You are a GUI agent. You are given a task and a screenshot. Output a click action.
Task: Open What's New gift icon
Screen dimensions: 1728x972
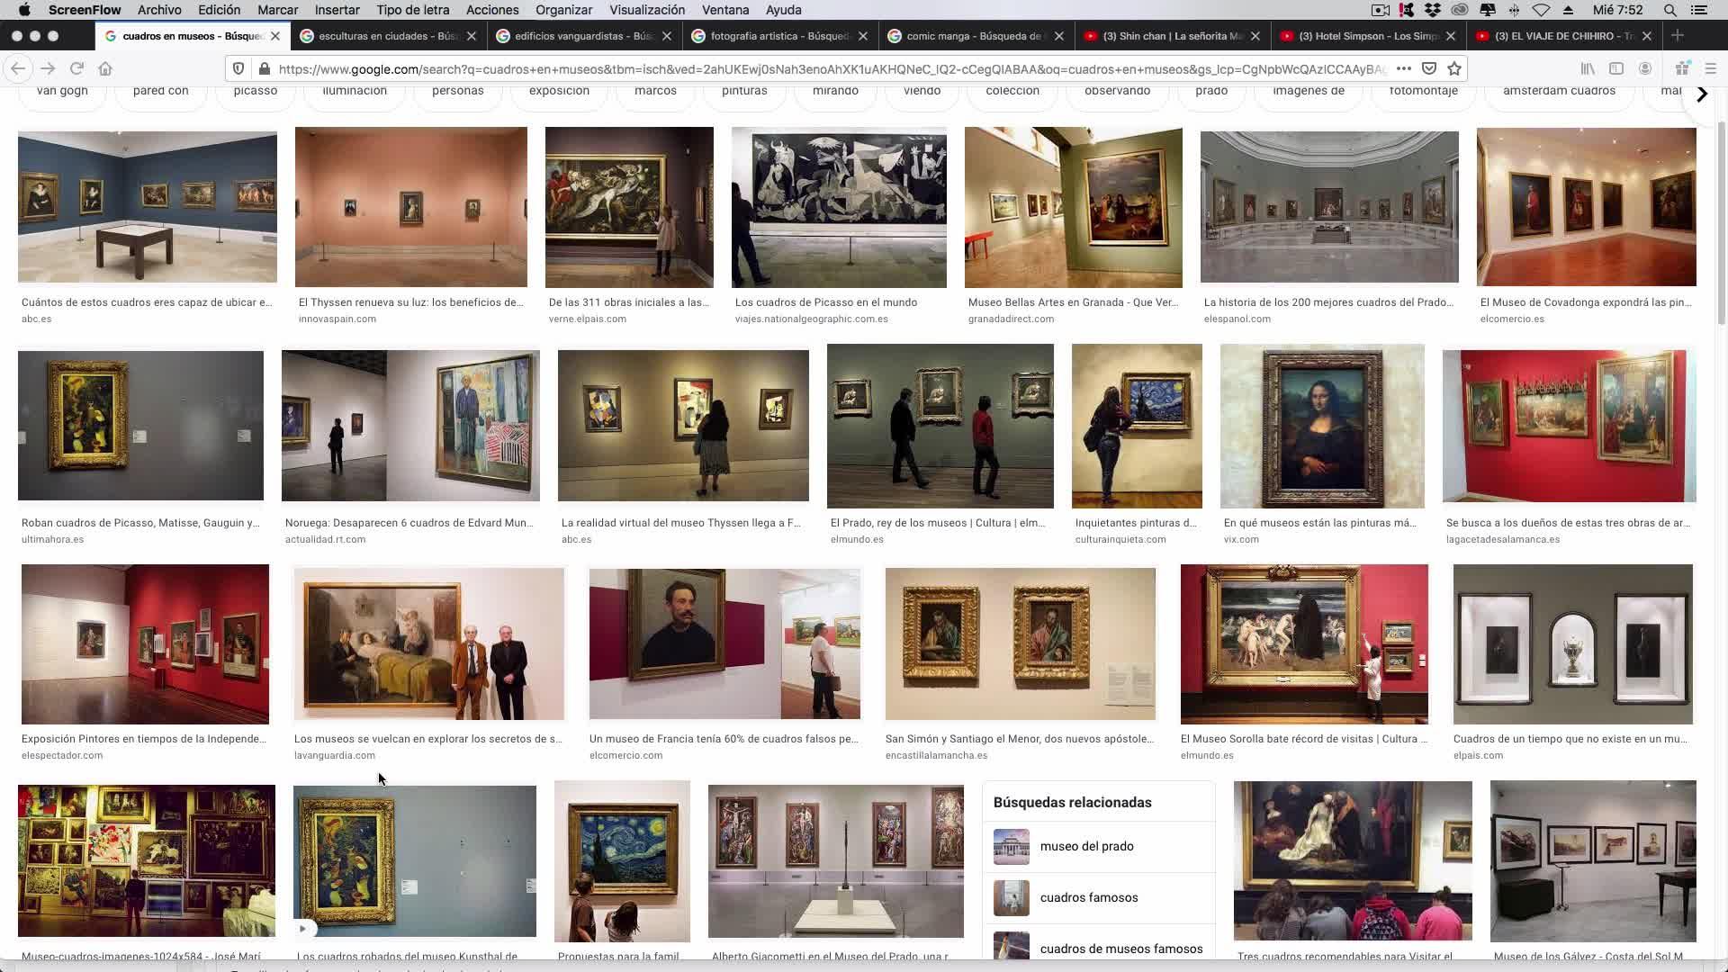tap(1682, 68)
